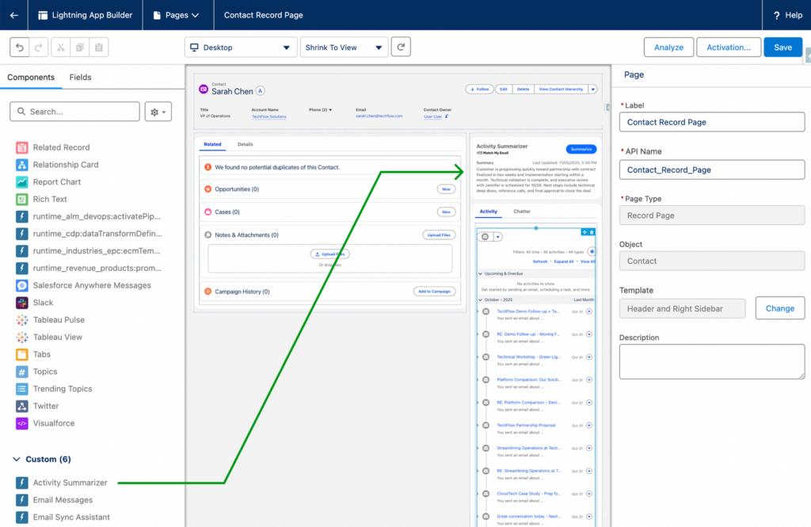Click the component Search field

click(x=75, y=112)
